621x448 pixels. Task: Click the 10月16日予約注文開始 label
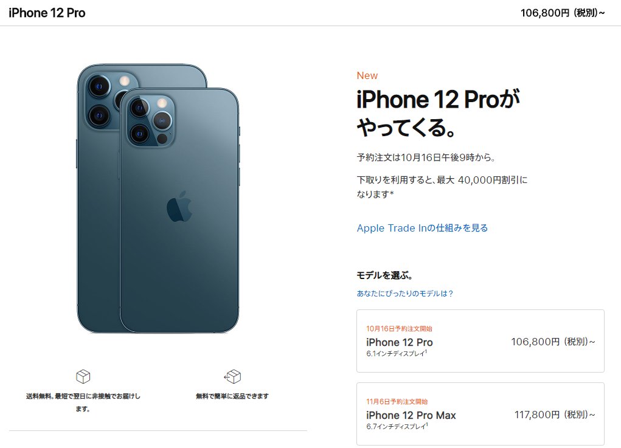tap(399, 328)
